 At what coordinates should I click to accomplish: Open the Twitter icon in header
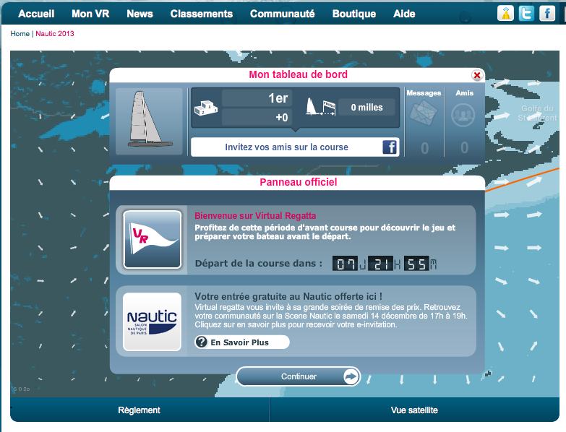(526, 13)
